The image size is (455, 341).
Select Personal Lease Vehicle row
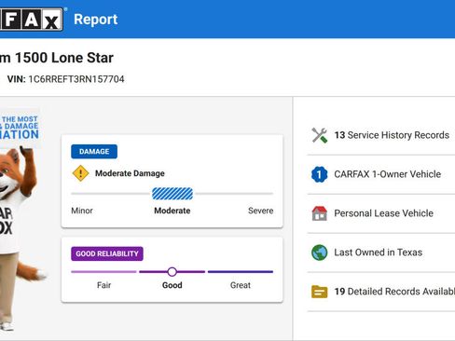381,213
